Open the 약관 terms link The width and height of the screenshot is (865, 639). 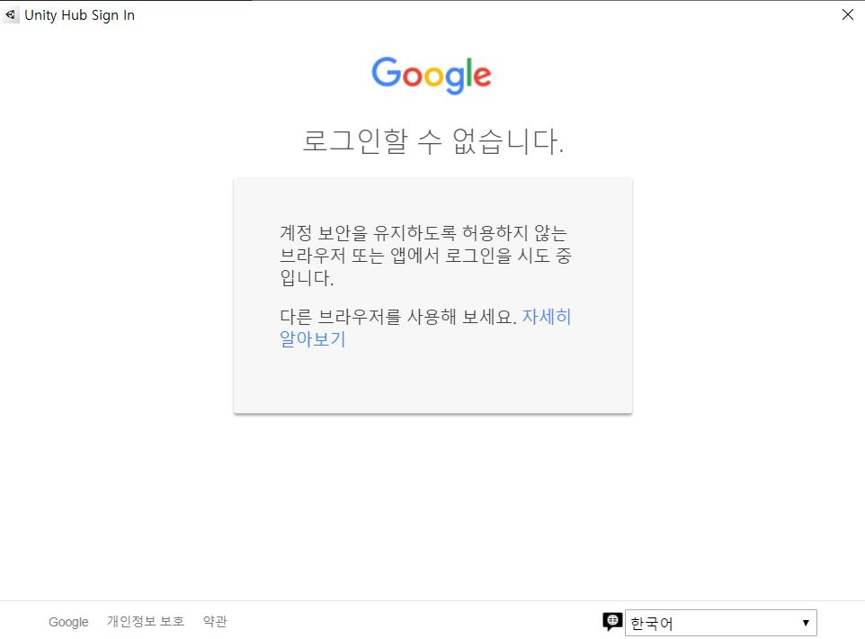(x=215, y=621)
